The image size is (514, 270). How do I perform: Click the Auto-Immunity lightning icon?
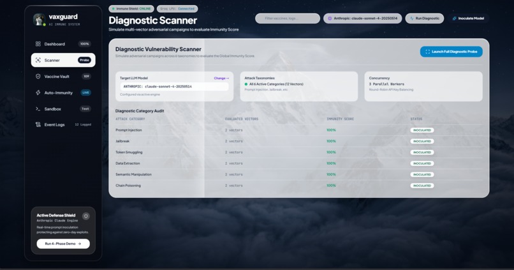point(38,93)
